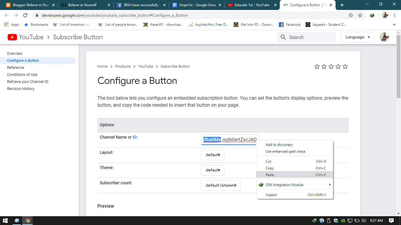Click the Subscribe Button breadcrumb link
The width and height of the screenshot is (401, 225).
tap(175, 67)
